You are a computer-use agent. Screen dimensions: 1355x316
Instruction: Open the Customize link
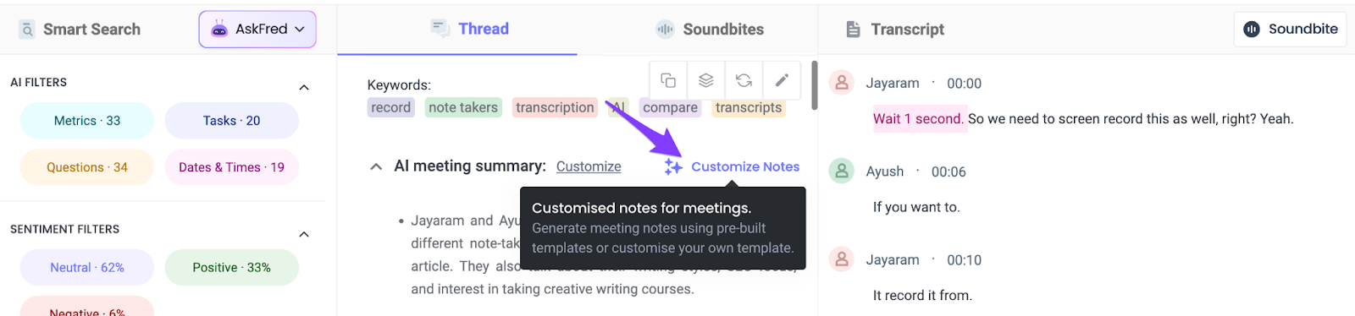(589, 166)
